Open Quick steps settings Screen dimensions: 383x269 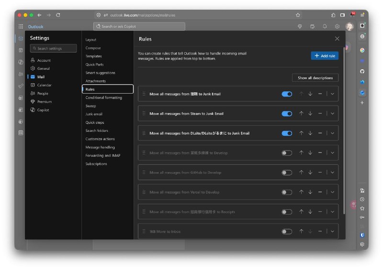(94, 122)
